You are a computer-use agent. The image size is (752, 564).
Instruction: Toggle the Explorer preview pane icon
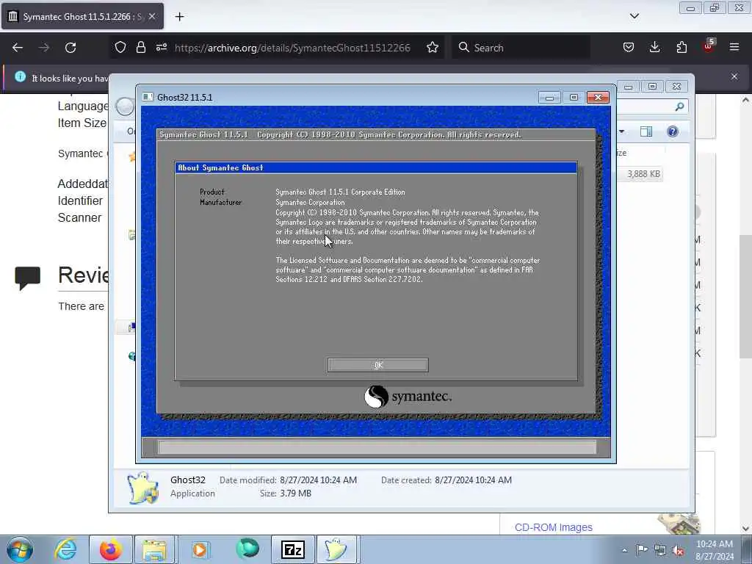coord(646,131)
